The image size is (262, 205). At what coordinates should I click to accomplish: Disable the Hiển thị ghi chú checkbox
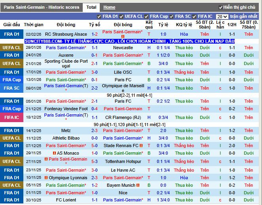pyautogui.click(x=220, y=8)
